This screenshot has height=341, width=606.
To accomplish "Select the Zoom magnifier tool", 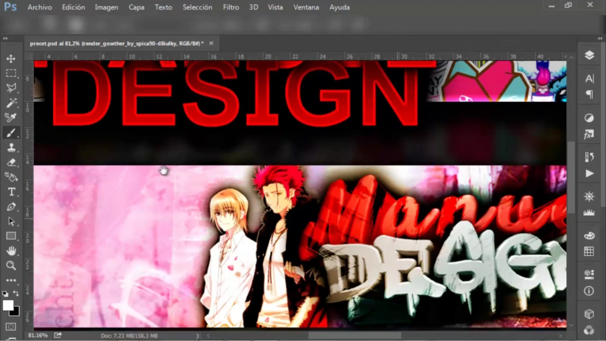I will click(x=11, y=266).
